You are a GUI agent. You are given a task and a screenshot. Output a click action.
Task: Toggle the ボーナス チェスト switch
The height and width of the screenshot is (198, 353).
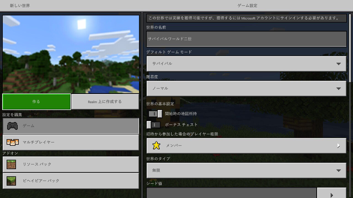coord(153,125)
